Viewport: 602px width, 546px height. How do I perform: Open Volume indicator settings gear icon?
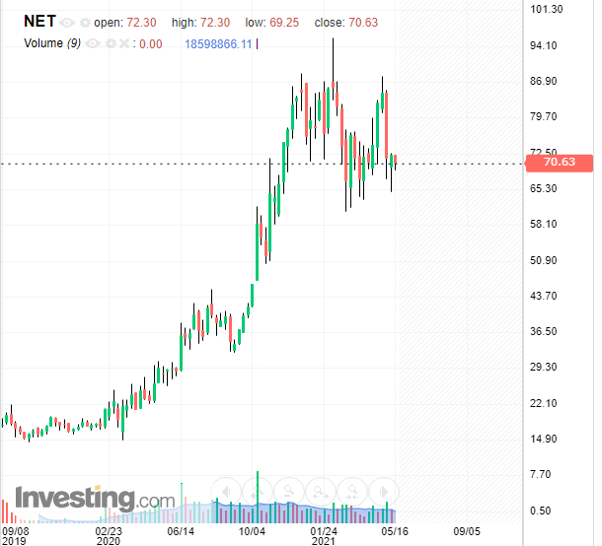point(111,43)
